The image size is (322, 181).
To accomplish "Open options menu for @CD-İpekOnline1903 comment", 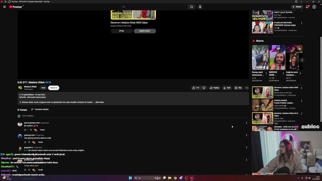I will [247, 123].
